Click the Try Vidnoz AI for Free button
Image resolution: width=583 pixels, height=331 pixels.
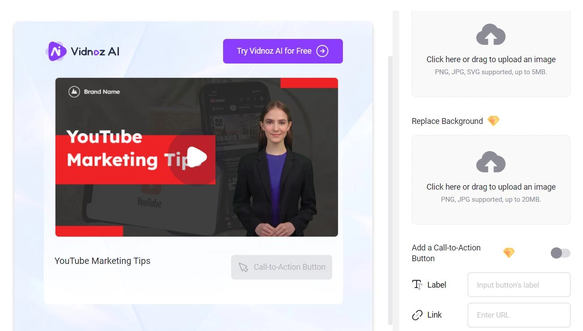click(x=283, y=51)
